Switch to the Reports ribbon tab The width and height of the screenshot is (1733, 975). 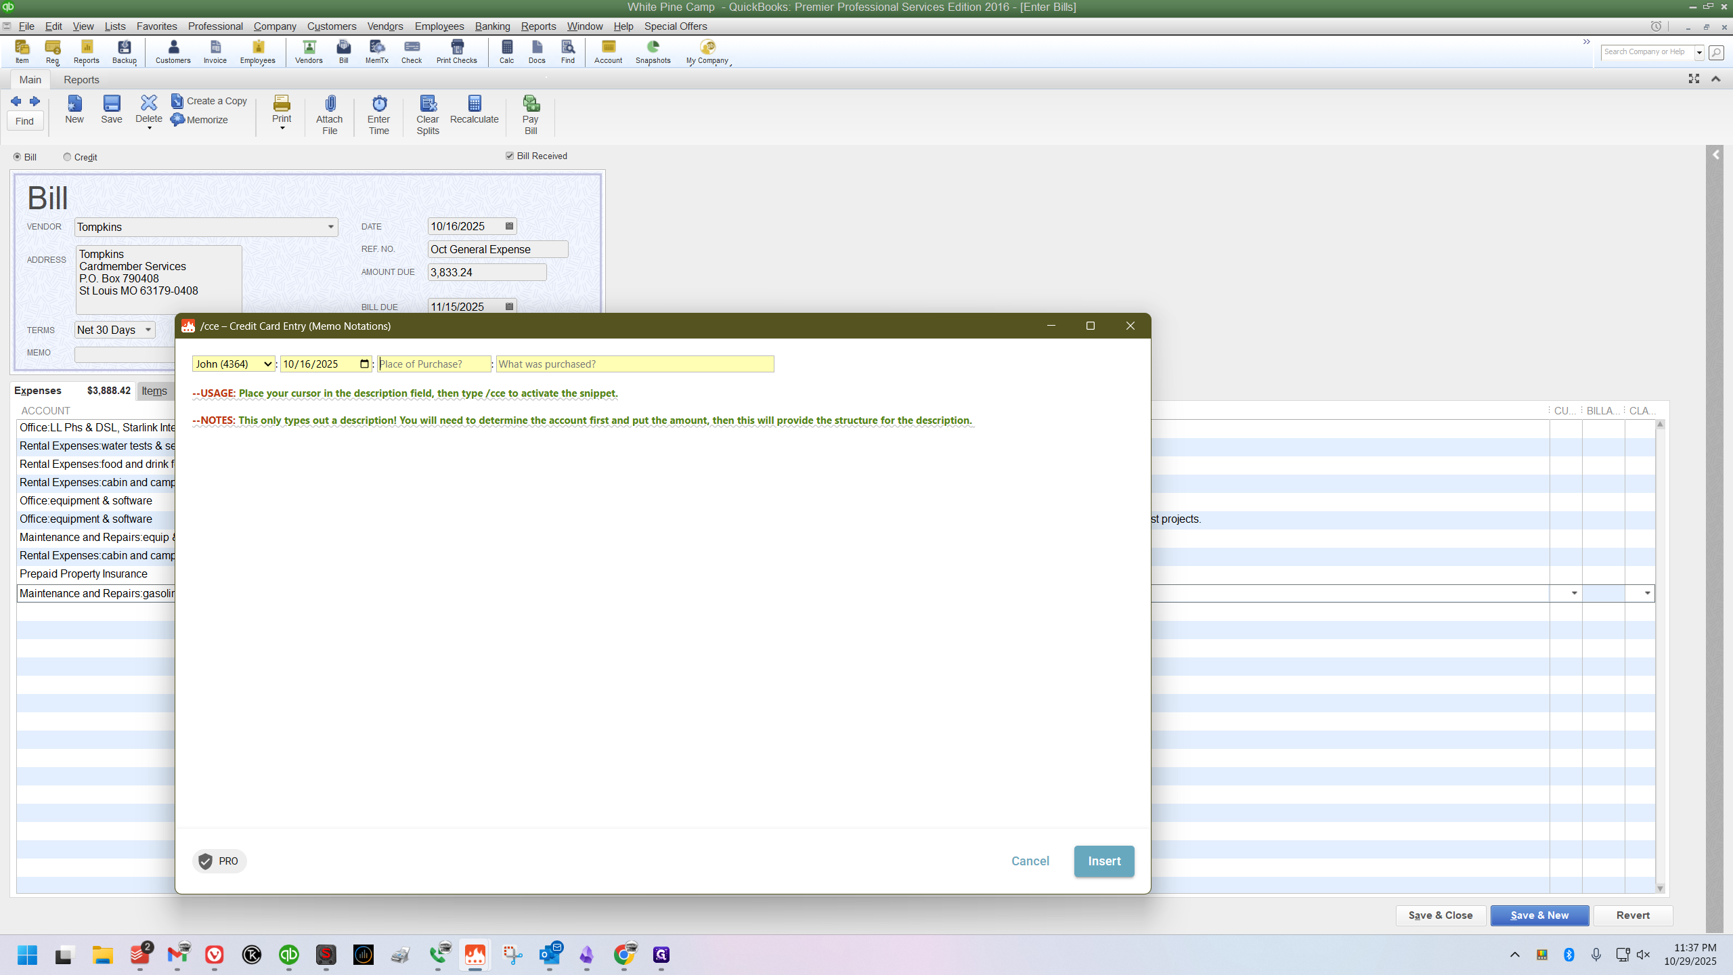(81, 80)
